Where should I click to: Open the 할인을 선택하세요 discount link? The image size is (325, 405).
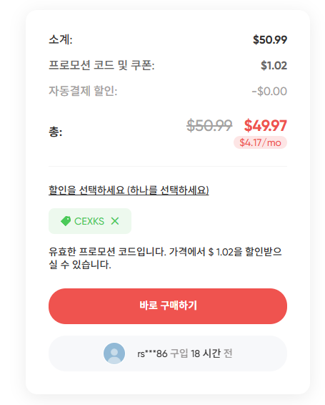129,190
